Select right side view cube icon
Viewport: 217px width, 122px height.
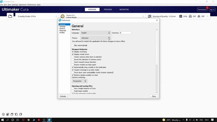(21, 114)
